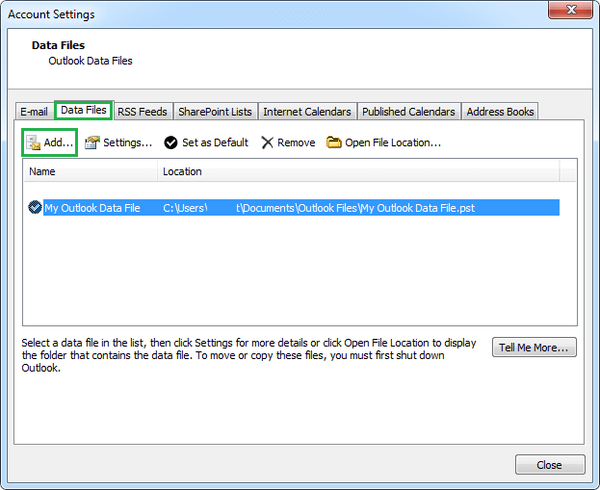Click the Add data file icon
The width and height of the screenshot is (600, 490).
[34, 142]
